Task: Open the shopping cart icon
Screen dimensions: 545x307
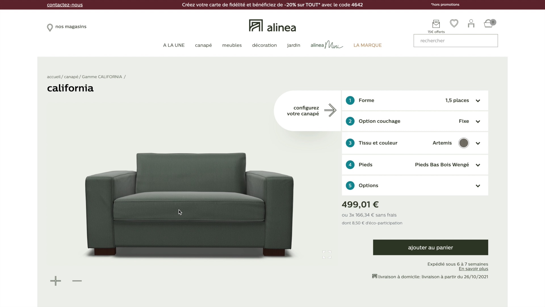Action: (489, 23)
